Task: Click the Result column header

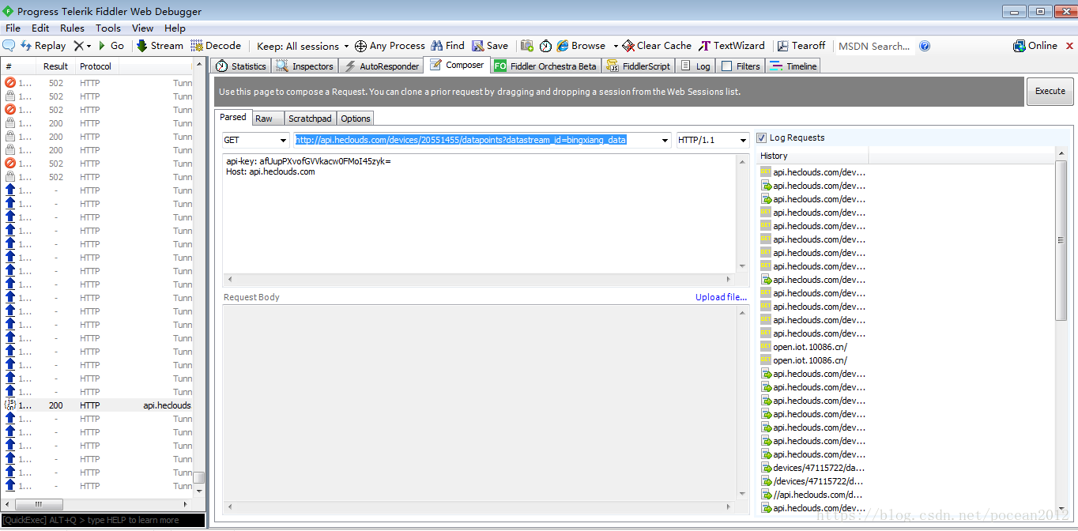Action: coord(55,66)
